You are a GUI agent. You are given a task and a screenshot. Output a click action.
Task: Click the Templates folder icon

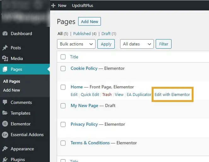tap(5, 113)
